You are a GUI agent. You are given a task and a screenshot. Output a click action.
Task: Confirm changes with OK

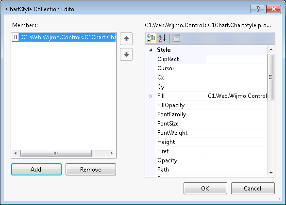click(x=205, y=189)
